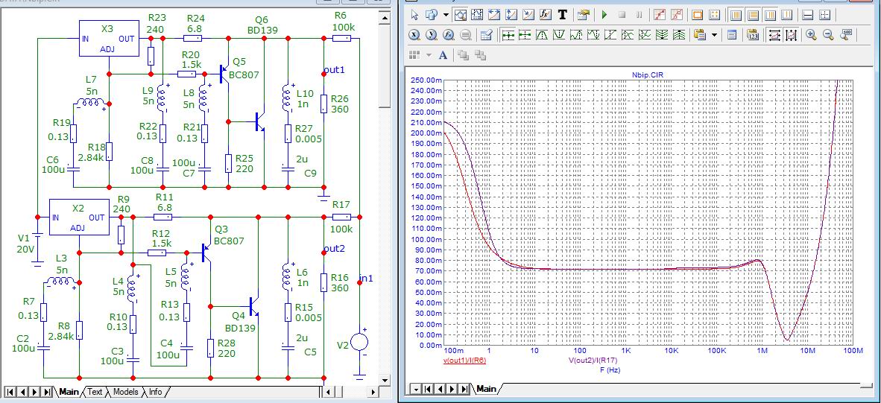This screenshot has width=881, height=403.
Task: Choose the Performance Tag fx tool
Action: pyautogui.click(x=546, y=15)
